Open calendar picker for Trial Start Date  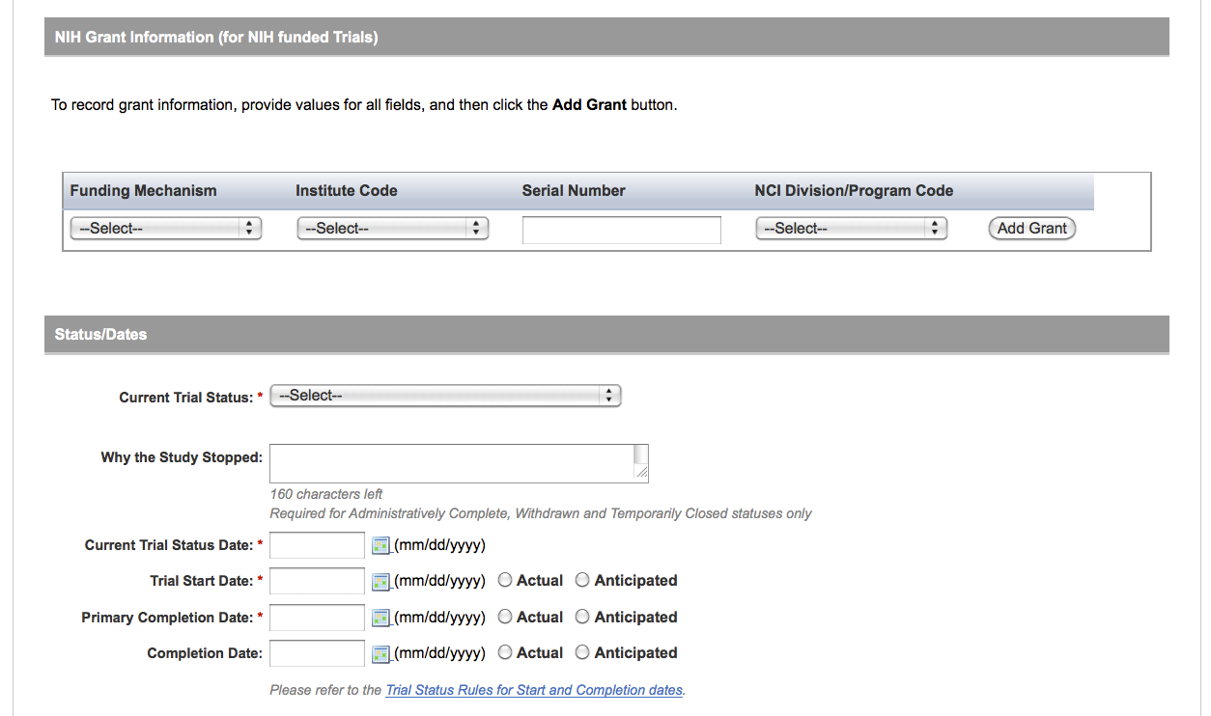(x=380, y=582)
